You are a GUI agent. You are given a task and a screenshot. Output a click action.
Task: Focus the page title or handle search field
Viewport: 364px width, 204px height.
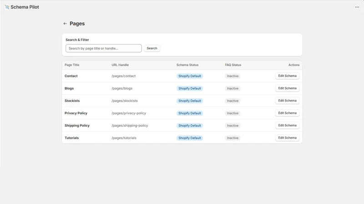(104, 49)
